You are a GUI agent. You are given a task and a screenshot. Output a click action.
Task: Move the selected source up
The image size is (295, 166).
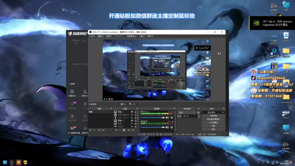point(129,130)
